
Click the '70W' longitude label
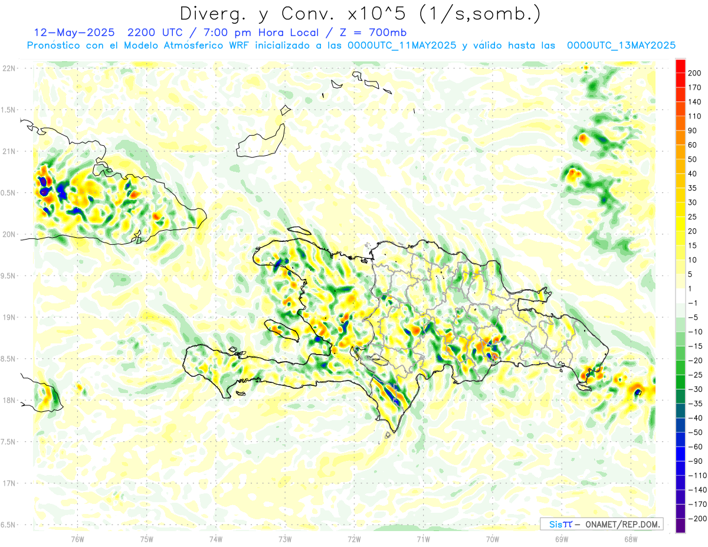tap(492, 539)
